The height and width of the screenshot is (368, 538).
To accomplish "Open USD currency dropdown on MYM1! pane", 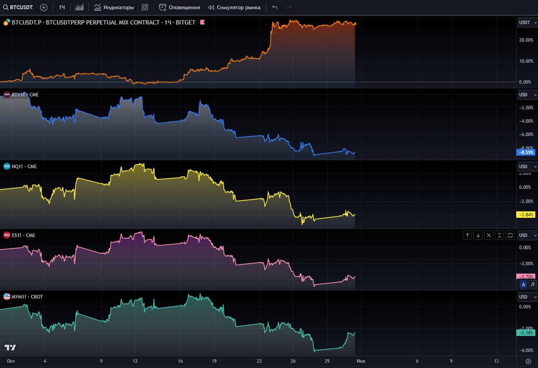I will point(527,297).
